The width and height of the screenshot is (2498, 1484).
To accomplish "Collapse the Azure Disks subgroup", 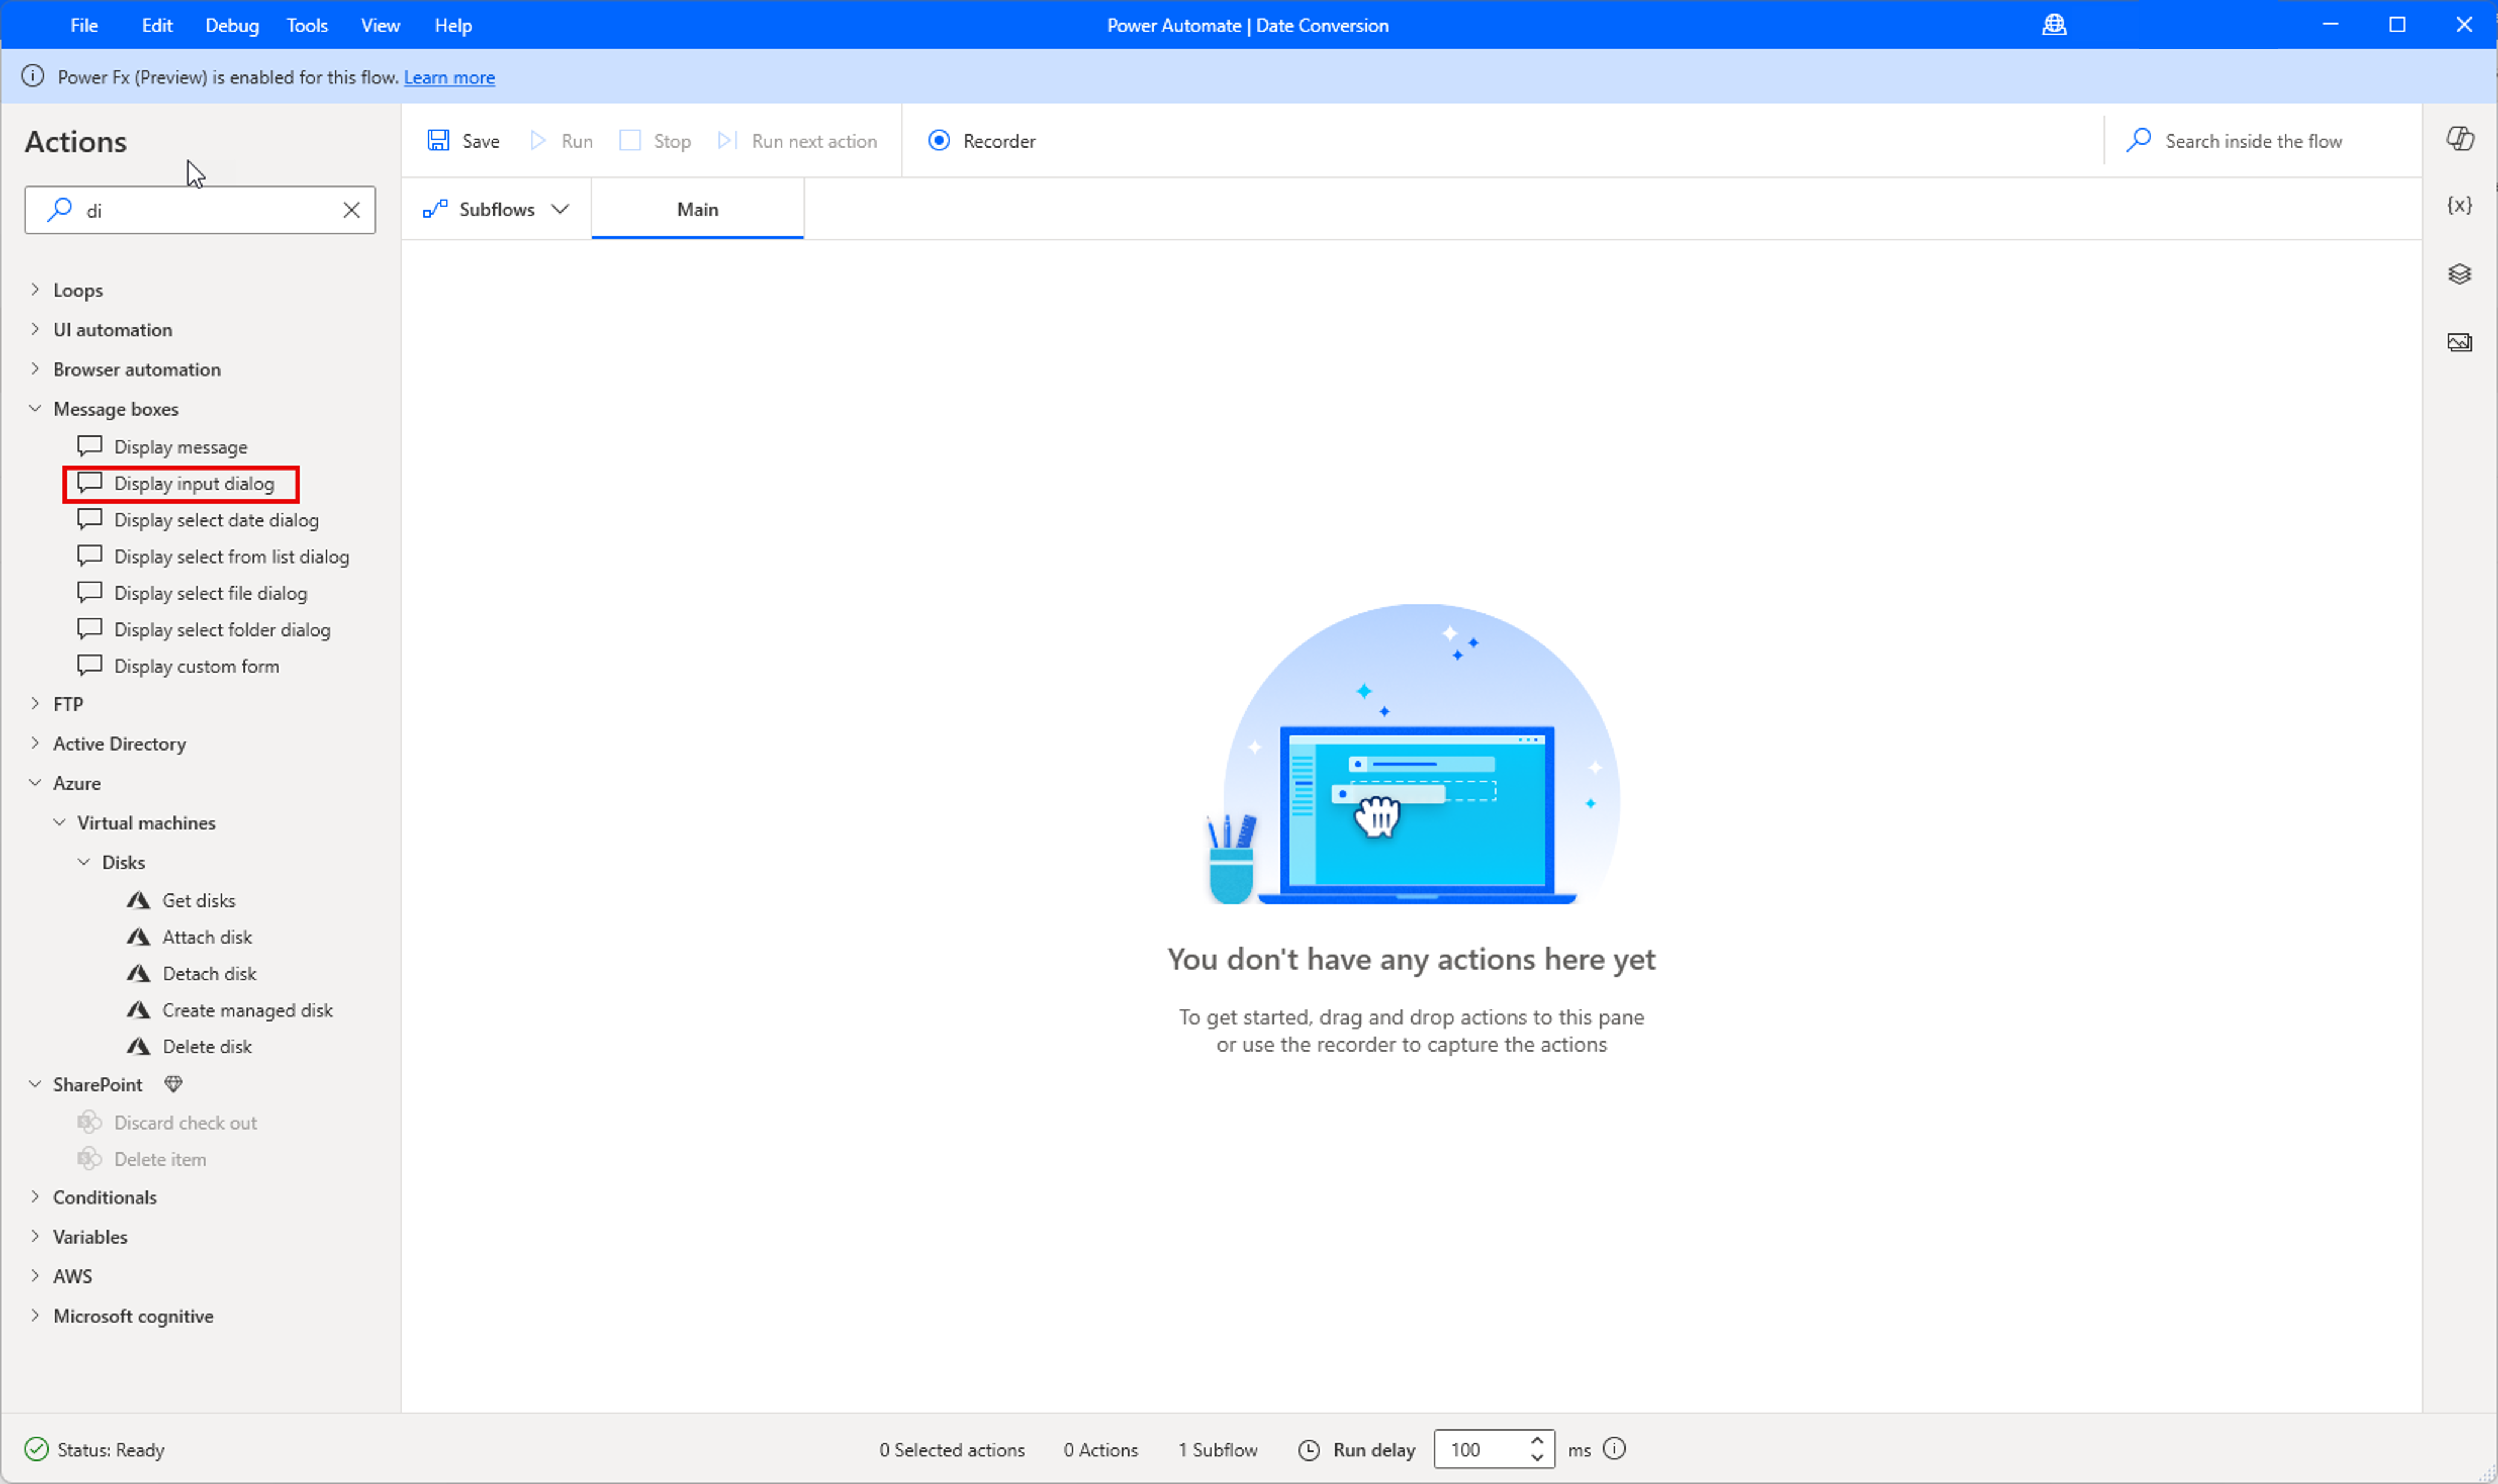I will [84, 862].
